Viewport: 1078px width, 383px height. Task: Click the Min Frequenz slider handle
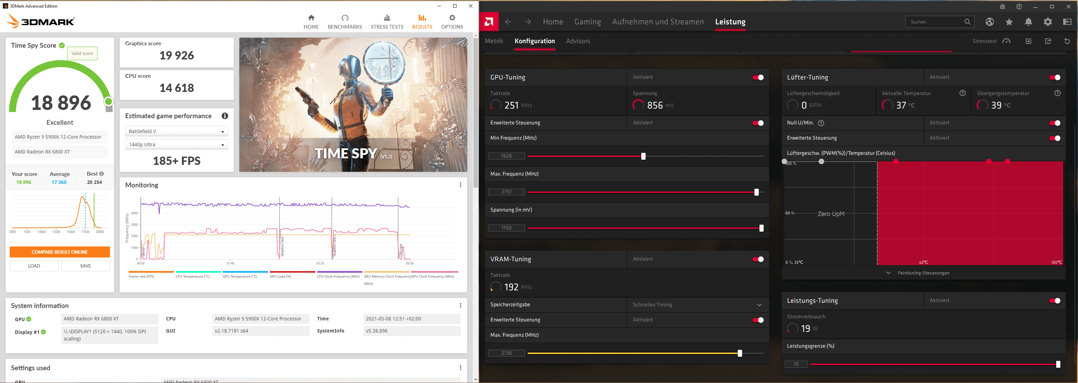[x=643, y=156]
